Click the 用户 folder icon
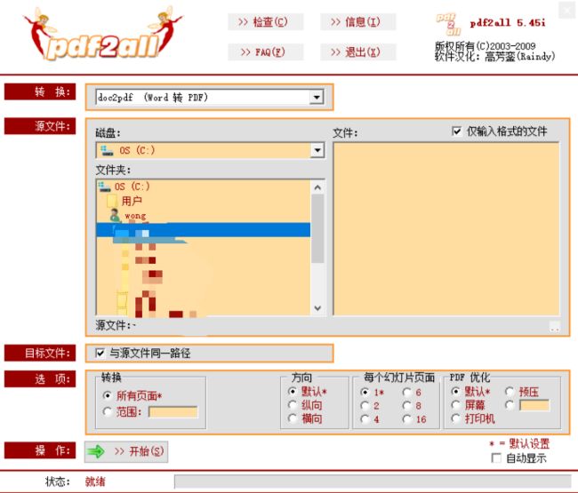This screenshot has height=493, width=578. 112,201
